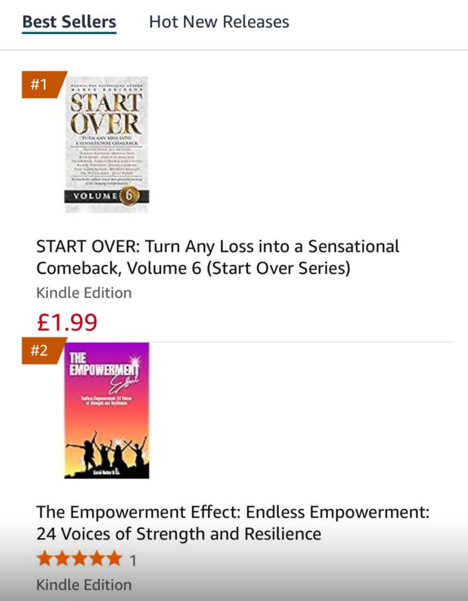This screenshot has height=601, width=468.
Task: Click the five-star rating icons
Action: click(x=79, y=558)
